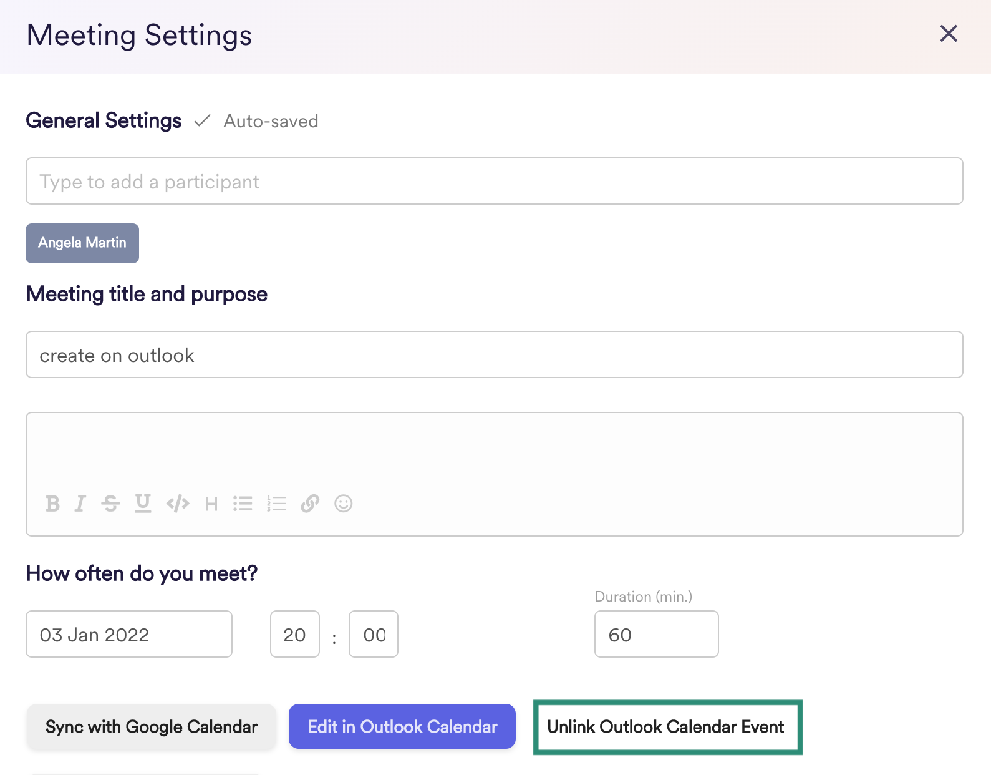Apply italic formatting in description editor
This screenshot has width=991, height=775.
(x=80, y=504)
